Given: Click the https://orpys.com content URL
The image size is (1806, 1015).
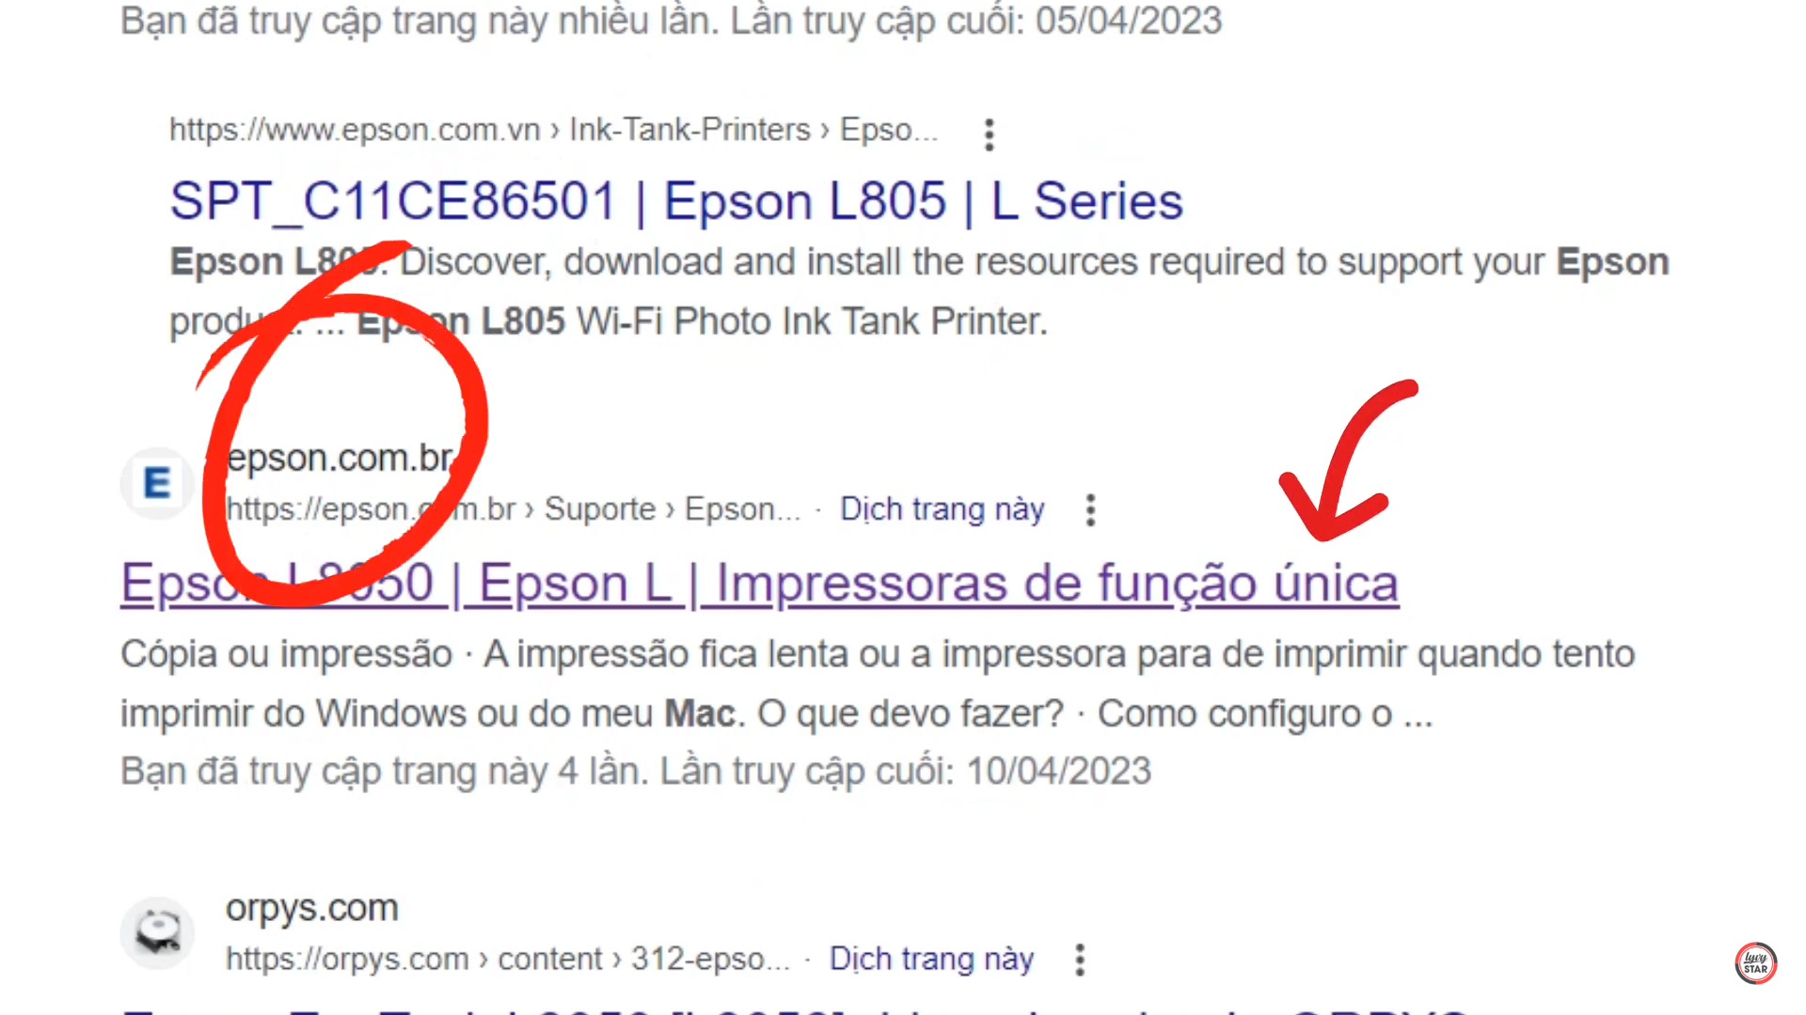Looking at the screenshot, I should pyautogui.click(x=508, y=960).
